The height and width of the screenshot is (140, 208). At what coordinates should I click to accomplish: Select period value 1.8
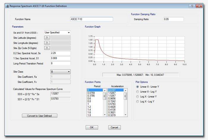point(95,115)
